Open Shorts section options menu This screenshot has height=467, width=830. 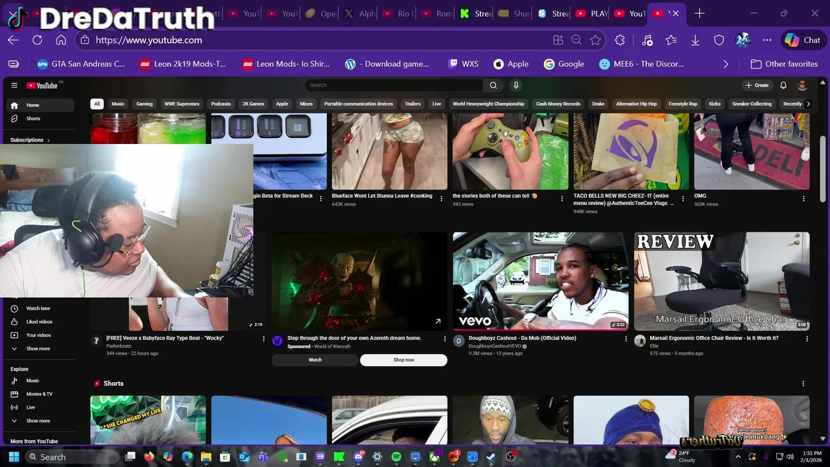click(803, 383)
